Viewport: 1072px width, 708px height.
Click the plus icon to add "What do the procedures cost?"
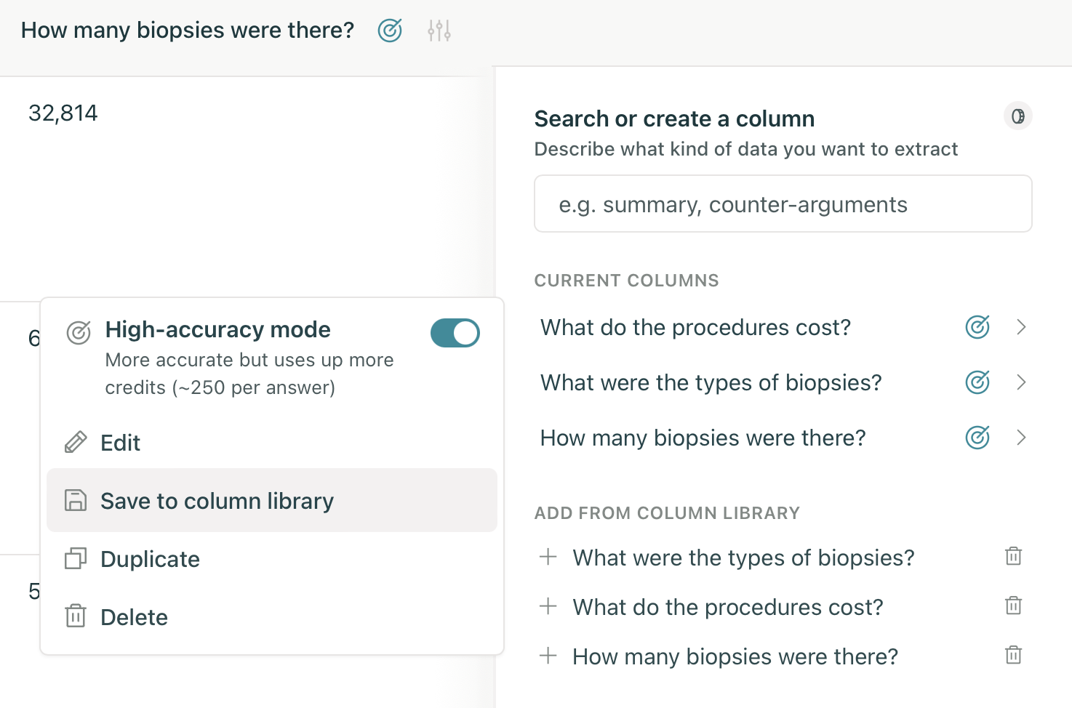(548, 606)
